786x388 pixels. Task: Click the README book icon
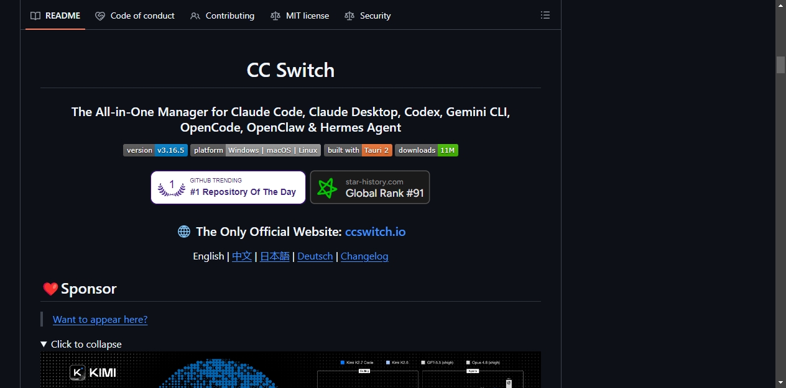click(35, 16)
